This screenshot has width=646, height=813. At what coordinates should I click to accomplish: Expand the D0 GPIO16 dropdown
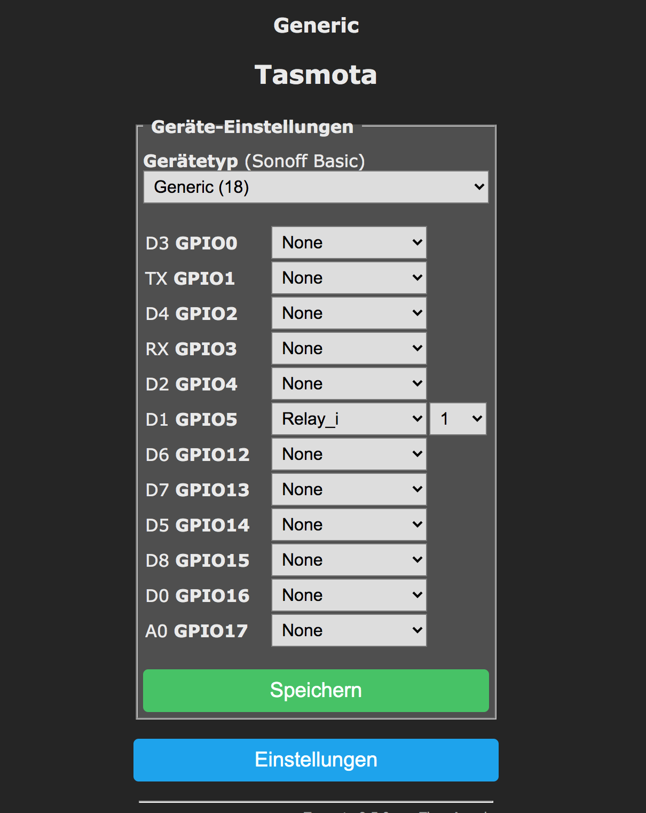[x=349, y=595]
